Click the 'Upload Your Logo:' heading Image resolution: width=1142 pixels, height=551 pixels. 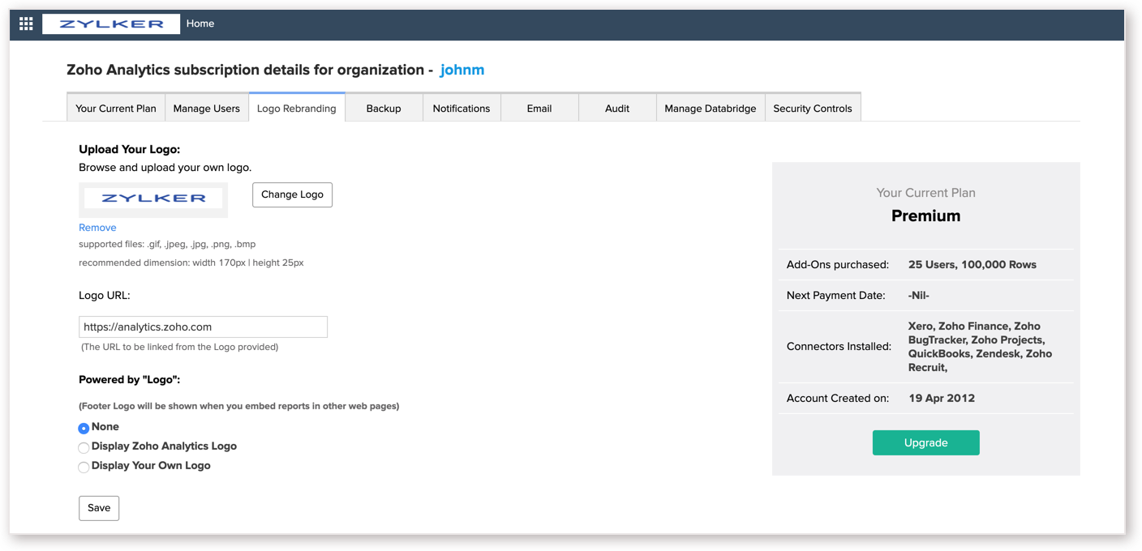pyautogui.click(x=129, y=149)
